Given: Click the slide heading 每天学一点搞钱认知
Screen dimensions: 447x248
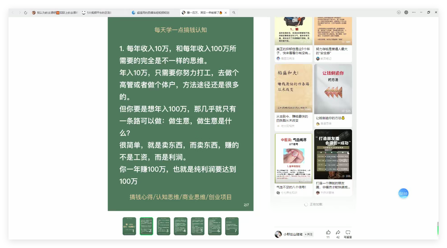Looking at the screenshot, I should [180, 30].
